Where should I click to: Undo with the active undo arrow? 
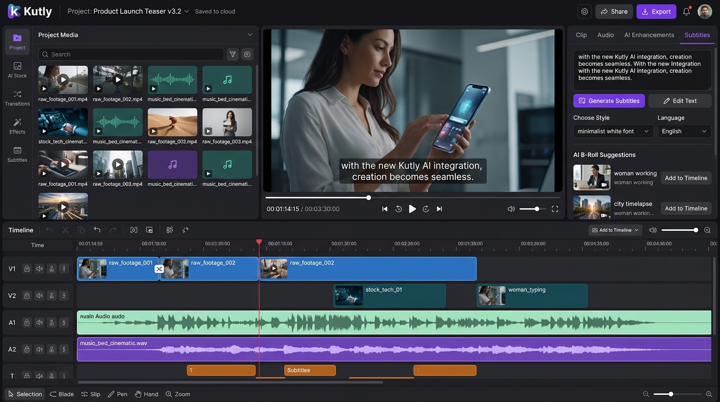pyautogui.click(x=97, y=230)
